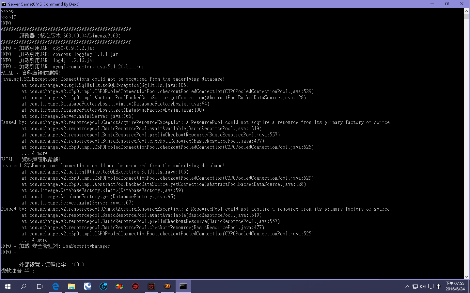Open the Garena icon on the taskbar
This screenshot has width=470, height=293.
(151, 286)
